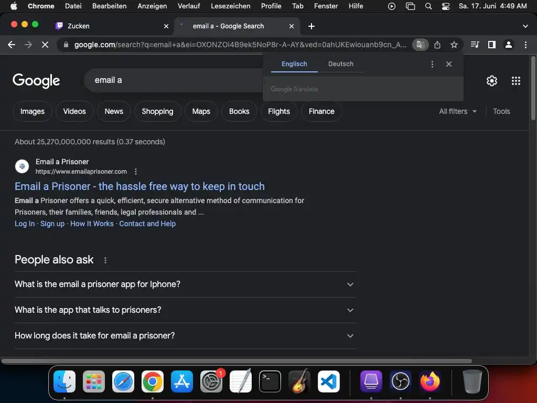Open the Google Translate icon in address bar
The height and width of the screenshot is (403, 537).
[420, 45]
